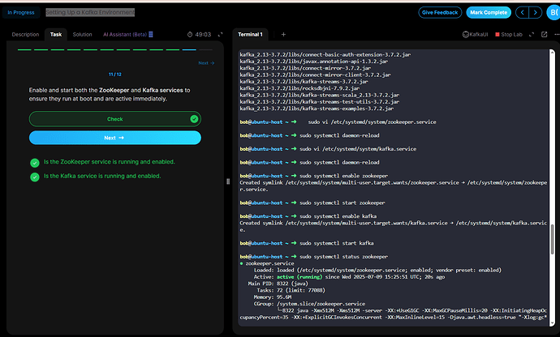The height and width of the screenshot is (337, 560).
Task: Switch to the Description tab
Action: pyautogui.click(x=25, y=35)
